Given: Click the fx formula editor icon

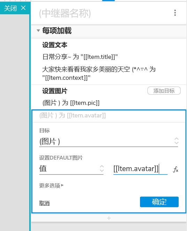Looking at the screenshot, I should 176,169.
